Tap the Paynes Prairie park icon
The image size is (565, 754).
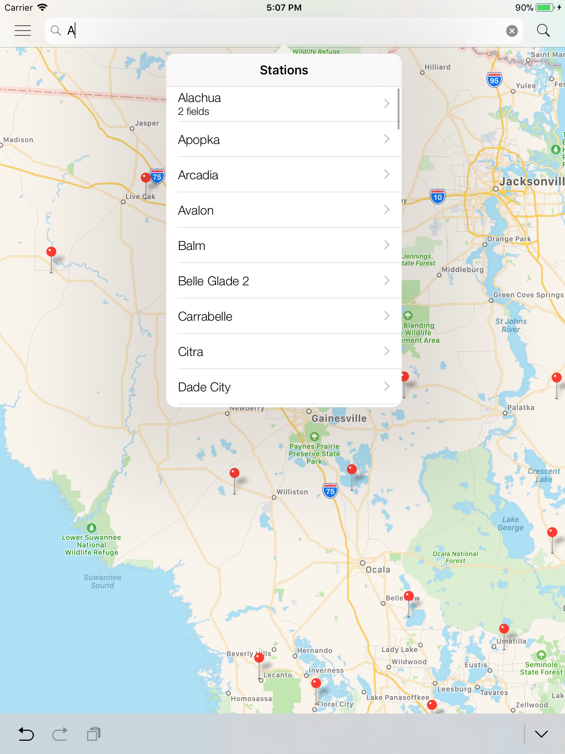(x=314, y=437)
